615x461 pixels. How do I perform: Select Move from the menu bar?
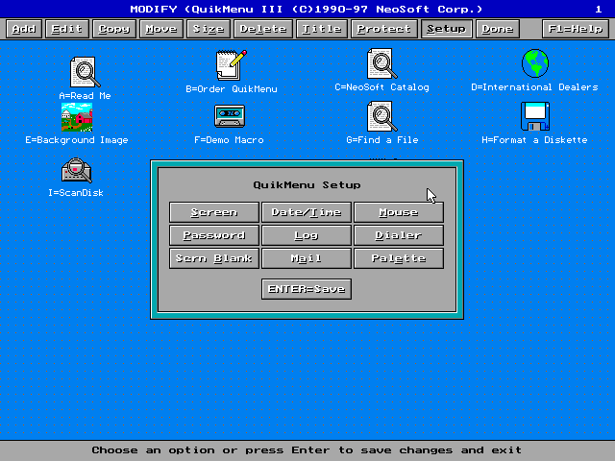(161, 29)
